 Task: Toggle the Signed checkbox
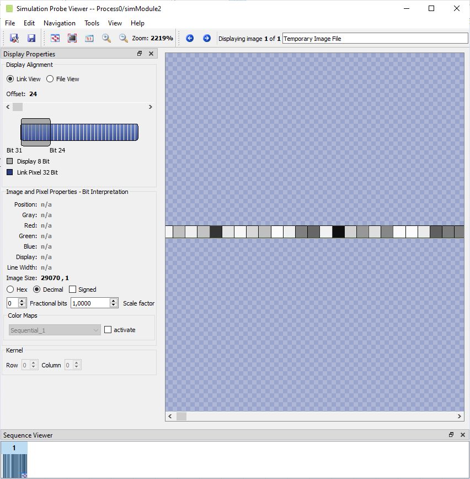72,289
